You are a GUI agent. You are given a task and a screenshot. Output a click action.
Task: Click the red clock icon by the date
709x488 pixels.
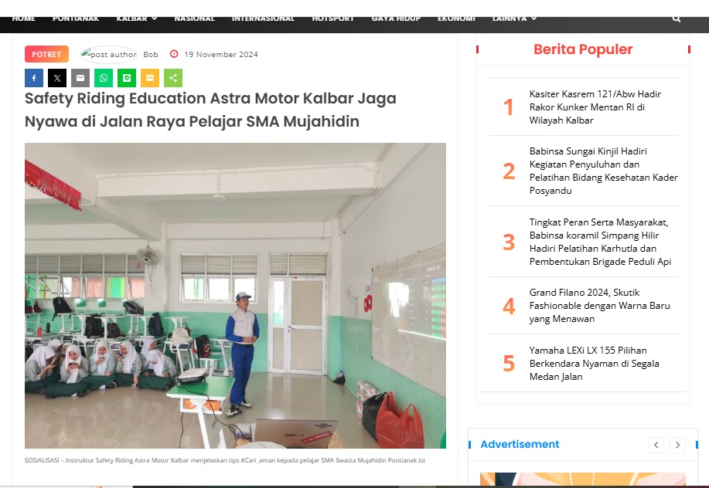[x=174, y=54]
